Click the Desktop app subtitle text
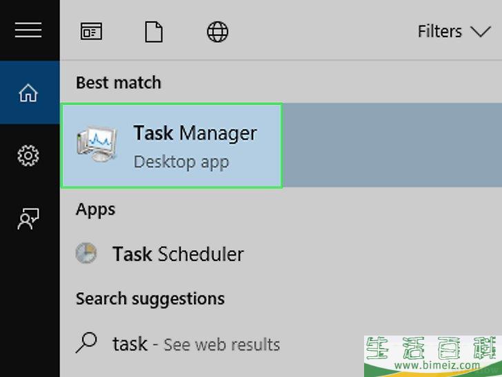This screenshot has height=377, width=502. pyautogui.click(x=181, y=162)
